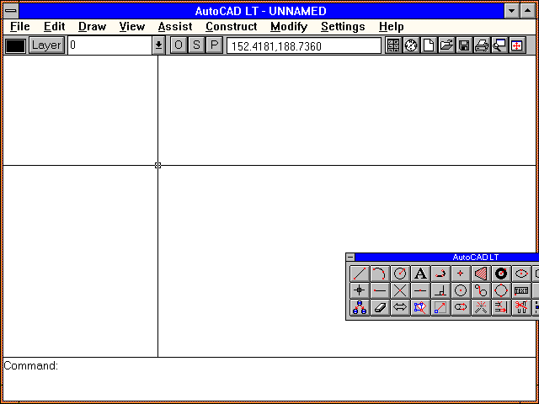Select the Extend tool
The width and height of the screenshot is (539, 404).
501,307
